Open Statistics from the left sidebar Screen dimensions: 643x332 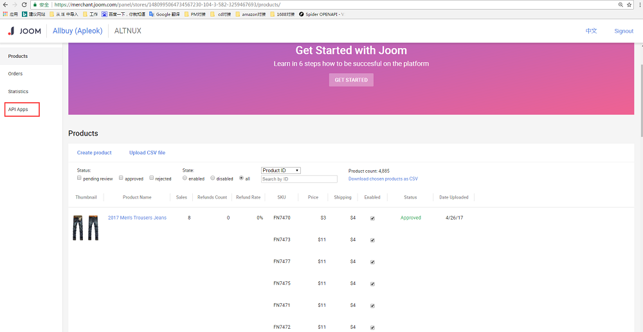(x=18, y=91)
